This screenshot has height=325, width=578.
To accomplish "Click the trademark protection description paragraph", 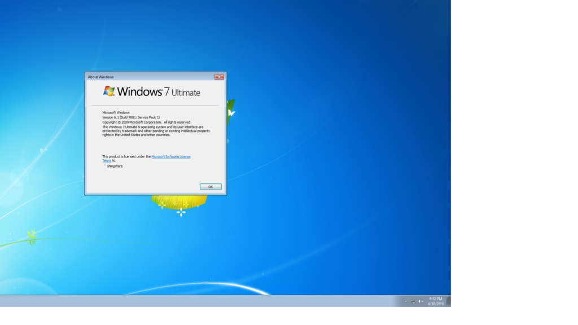I will click(156, 131).
